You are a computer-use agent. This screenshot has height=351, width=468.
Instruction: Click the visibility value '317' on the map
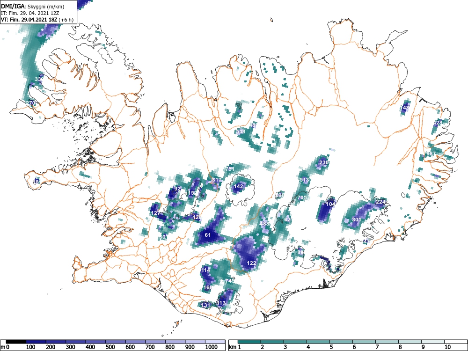click(217, 180)
